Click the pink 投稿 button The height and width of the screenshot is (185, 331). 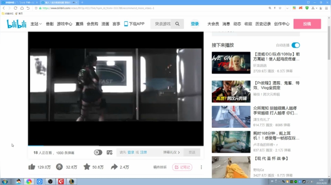coord(307,24)
